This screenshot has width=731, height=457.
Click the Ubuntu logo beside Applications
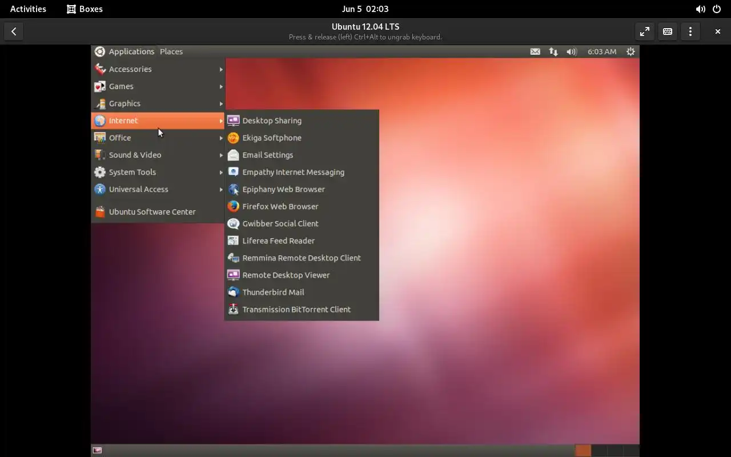pyautogui.click(x=100, y=51)
